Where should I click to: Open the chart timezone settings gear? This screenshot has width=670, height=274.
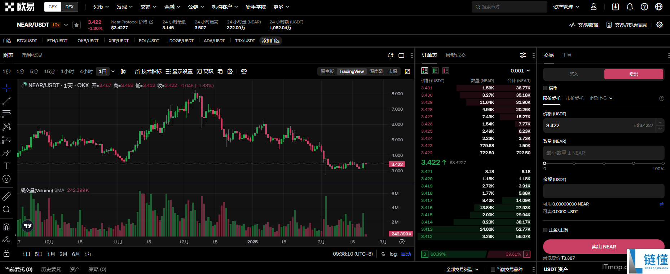coord(402,242)
